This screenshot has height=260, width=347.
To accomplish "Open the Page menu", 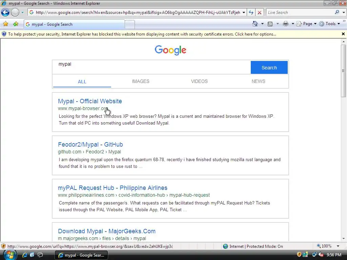I will tap(306, 24).
